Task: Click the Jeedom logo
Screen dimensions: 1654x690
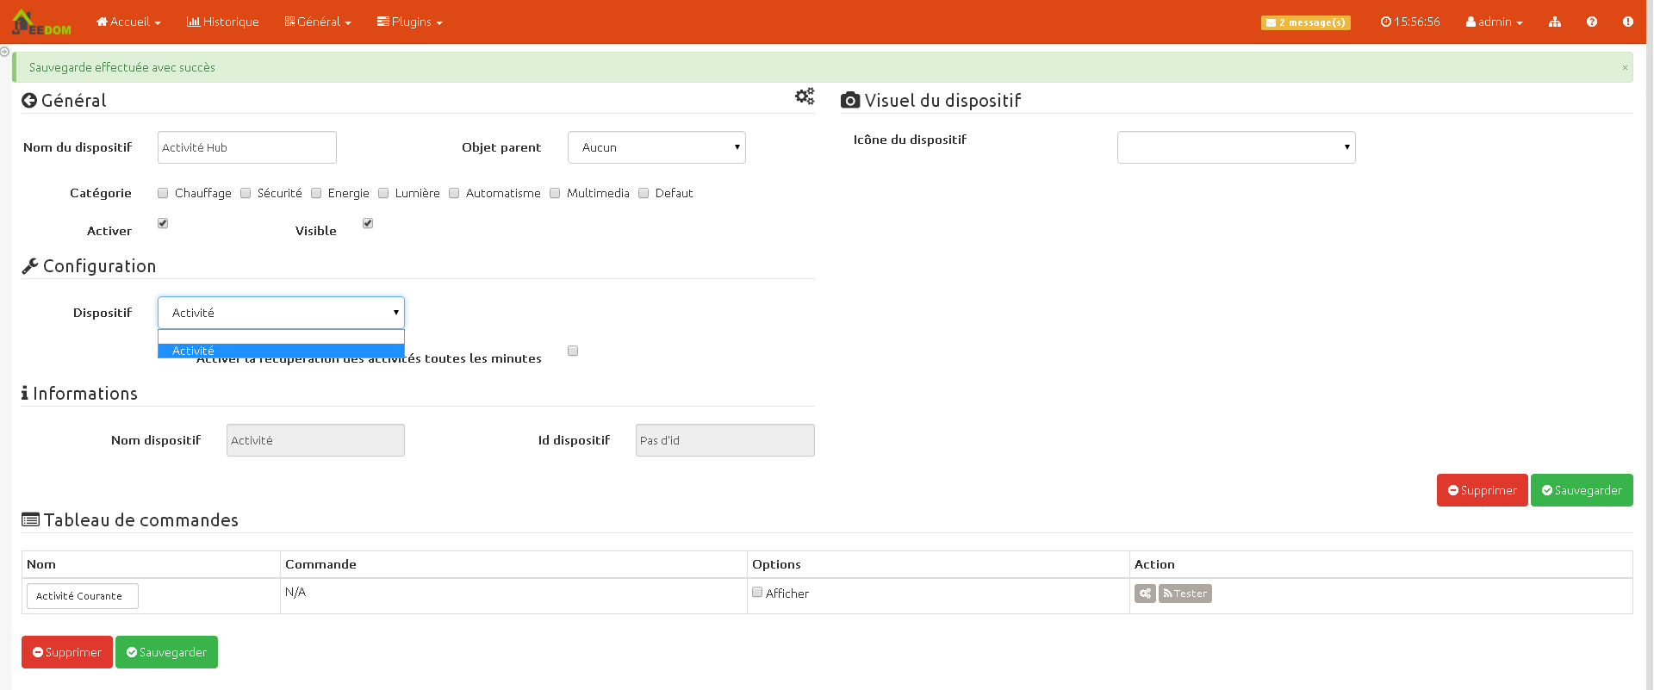Action: point(41,22)
